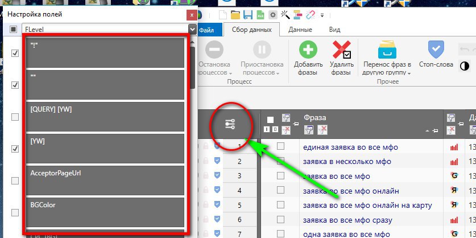
Task: Check the BGColor field checkbox
Action: tap(15, 212)
